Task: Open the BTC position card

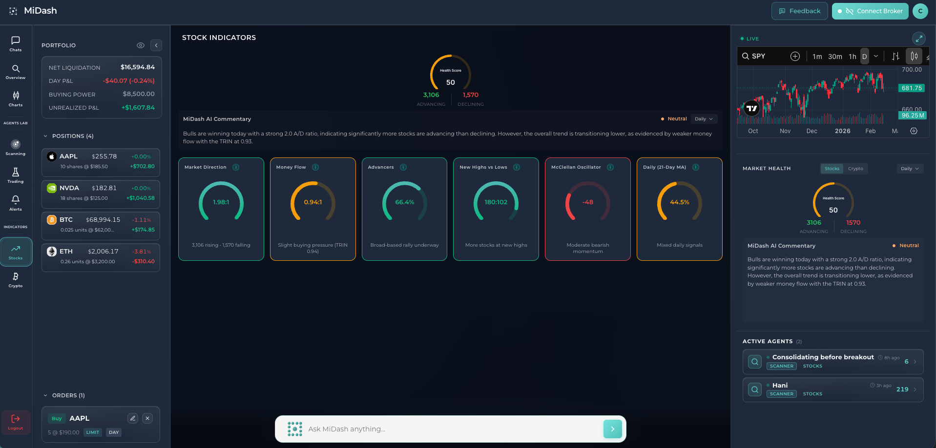Action: [x=101, y=226]
